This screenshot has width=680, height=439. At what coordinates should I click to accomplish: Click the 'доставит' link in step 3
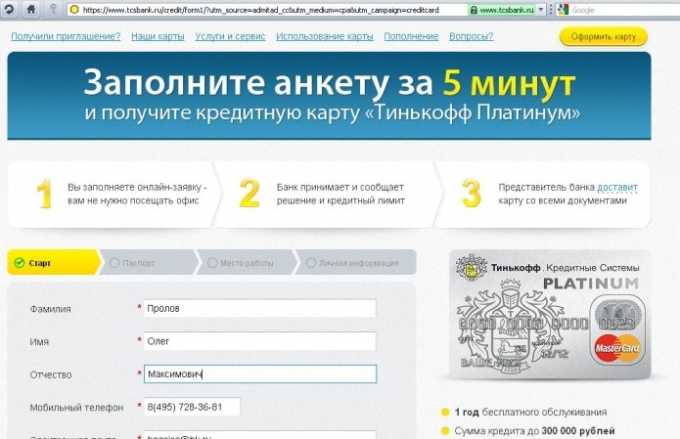(x=617, y=187)
